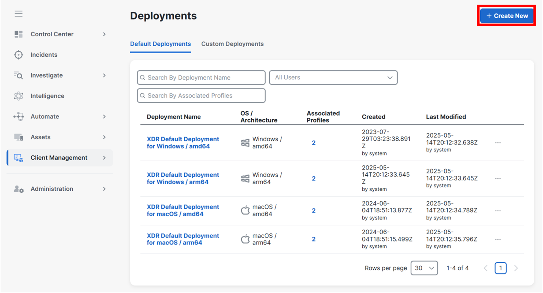Click the hamburger menu icon
Viewport: 543px width, 293px height.
[x=19, y=14]
